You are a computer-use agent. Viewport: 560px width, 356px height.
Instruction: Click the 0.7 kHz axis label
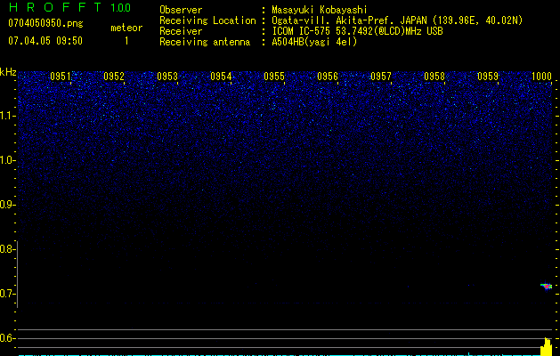click(x=7, y=294)
